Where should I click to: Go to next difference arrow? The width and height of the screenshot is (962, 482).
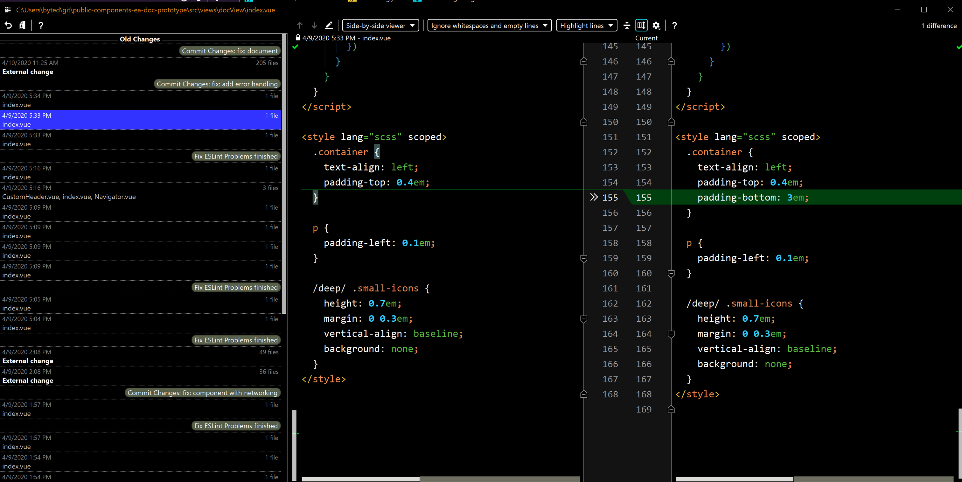pos(314,25)
